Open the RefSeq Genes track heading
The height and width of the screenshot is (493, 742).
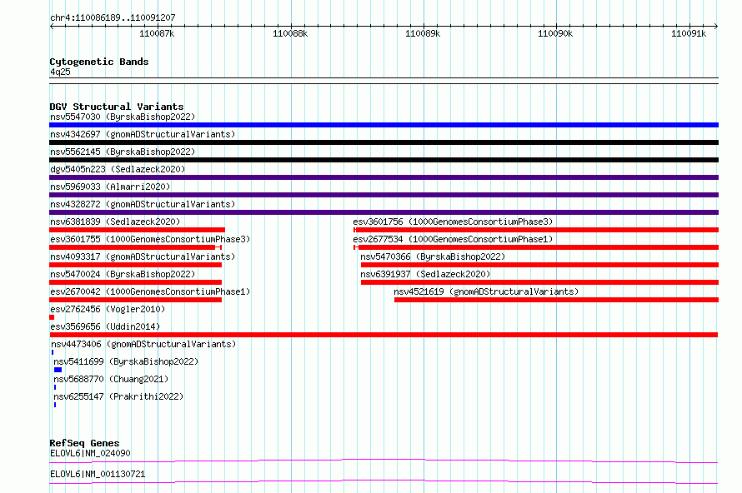click(x=84, y=443)
